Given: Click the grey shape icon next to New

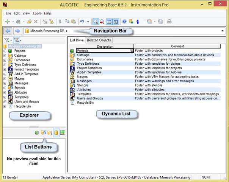Looking at the screenshot, I should pos(18,22).
